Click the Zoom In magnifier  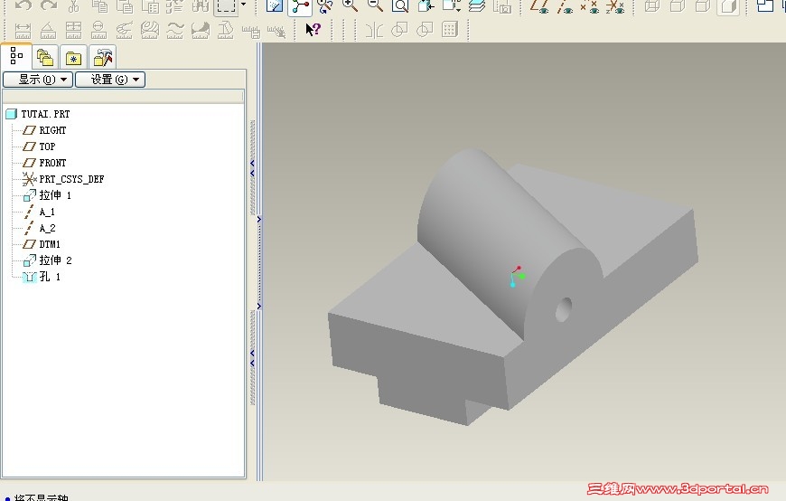point(350,6)
